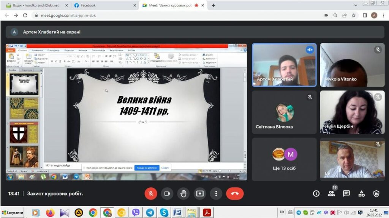This screenshot has height=218, width=389.
Task: Open the Chrome three-dot menu
Action: coord(383,16)
